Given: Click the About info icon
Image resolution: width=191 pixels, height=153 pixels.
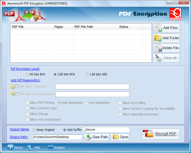Looking at the screenshot, I should pos(10,147).
